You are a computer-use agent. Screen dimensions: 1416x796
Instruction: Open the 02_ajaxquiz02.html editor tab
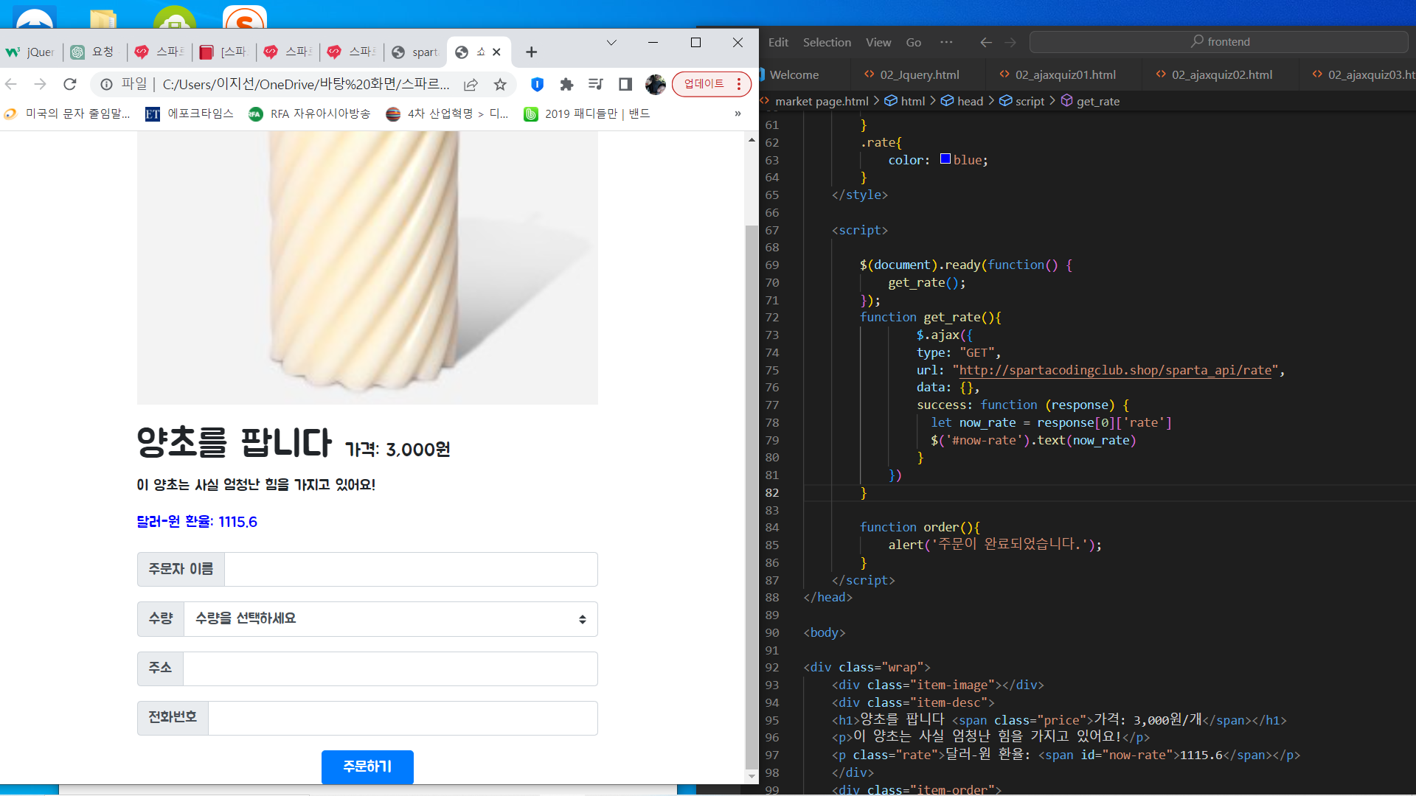pos(1221,74)
